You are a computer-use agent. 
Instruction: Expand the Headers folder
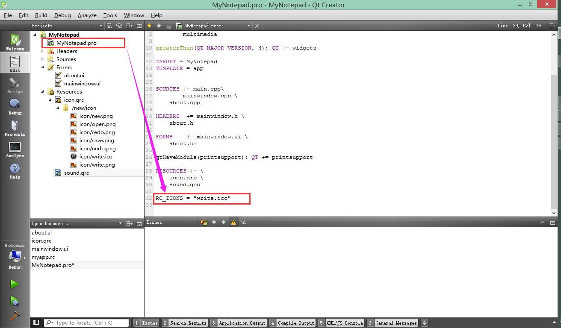(43, 51)
